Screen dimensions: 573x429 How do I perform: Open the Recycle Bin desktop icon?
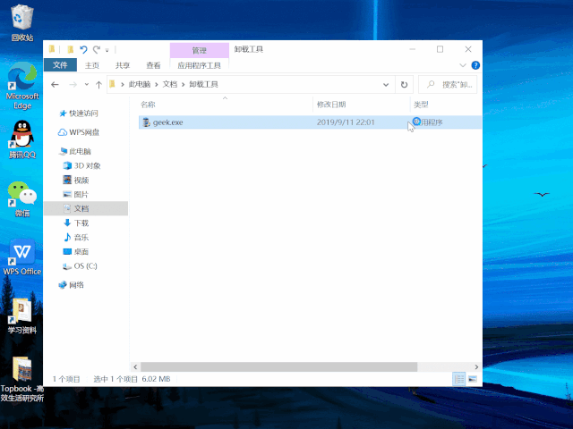tap(22, 21)
